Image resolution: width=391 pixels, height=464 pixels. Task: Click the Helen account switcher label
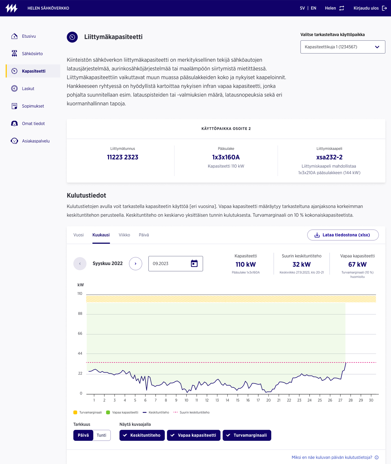coord(330,8)
